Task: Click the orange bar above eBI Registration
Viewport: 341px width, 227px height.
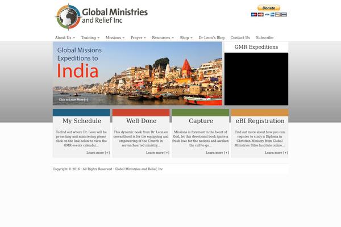Action: 260,112
